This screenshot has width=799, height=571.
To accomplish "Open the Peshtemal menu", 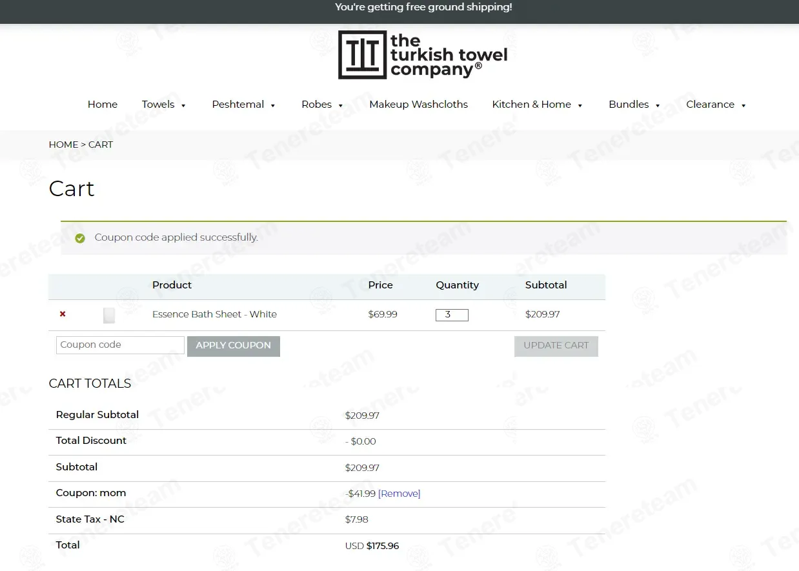I will point(238,105).
